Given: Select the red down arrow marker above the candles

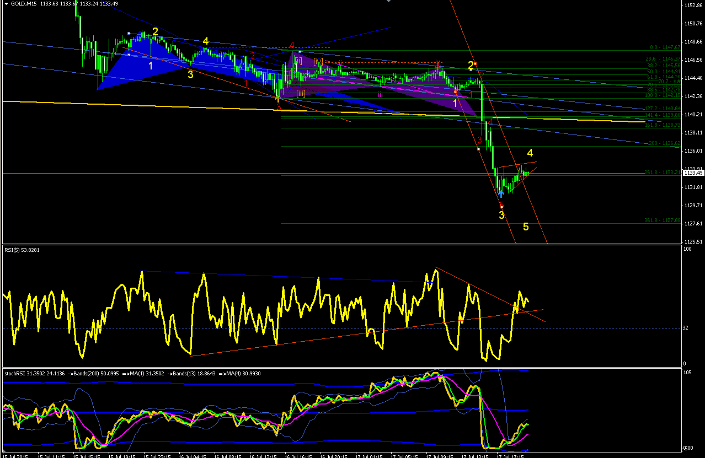Looking at the screenshot, I should click(x=437, y=66).
